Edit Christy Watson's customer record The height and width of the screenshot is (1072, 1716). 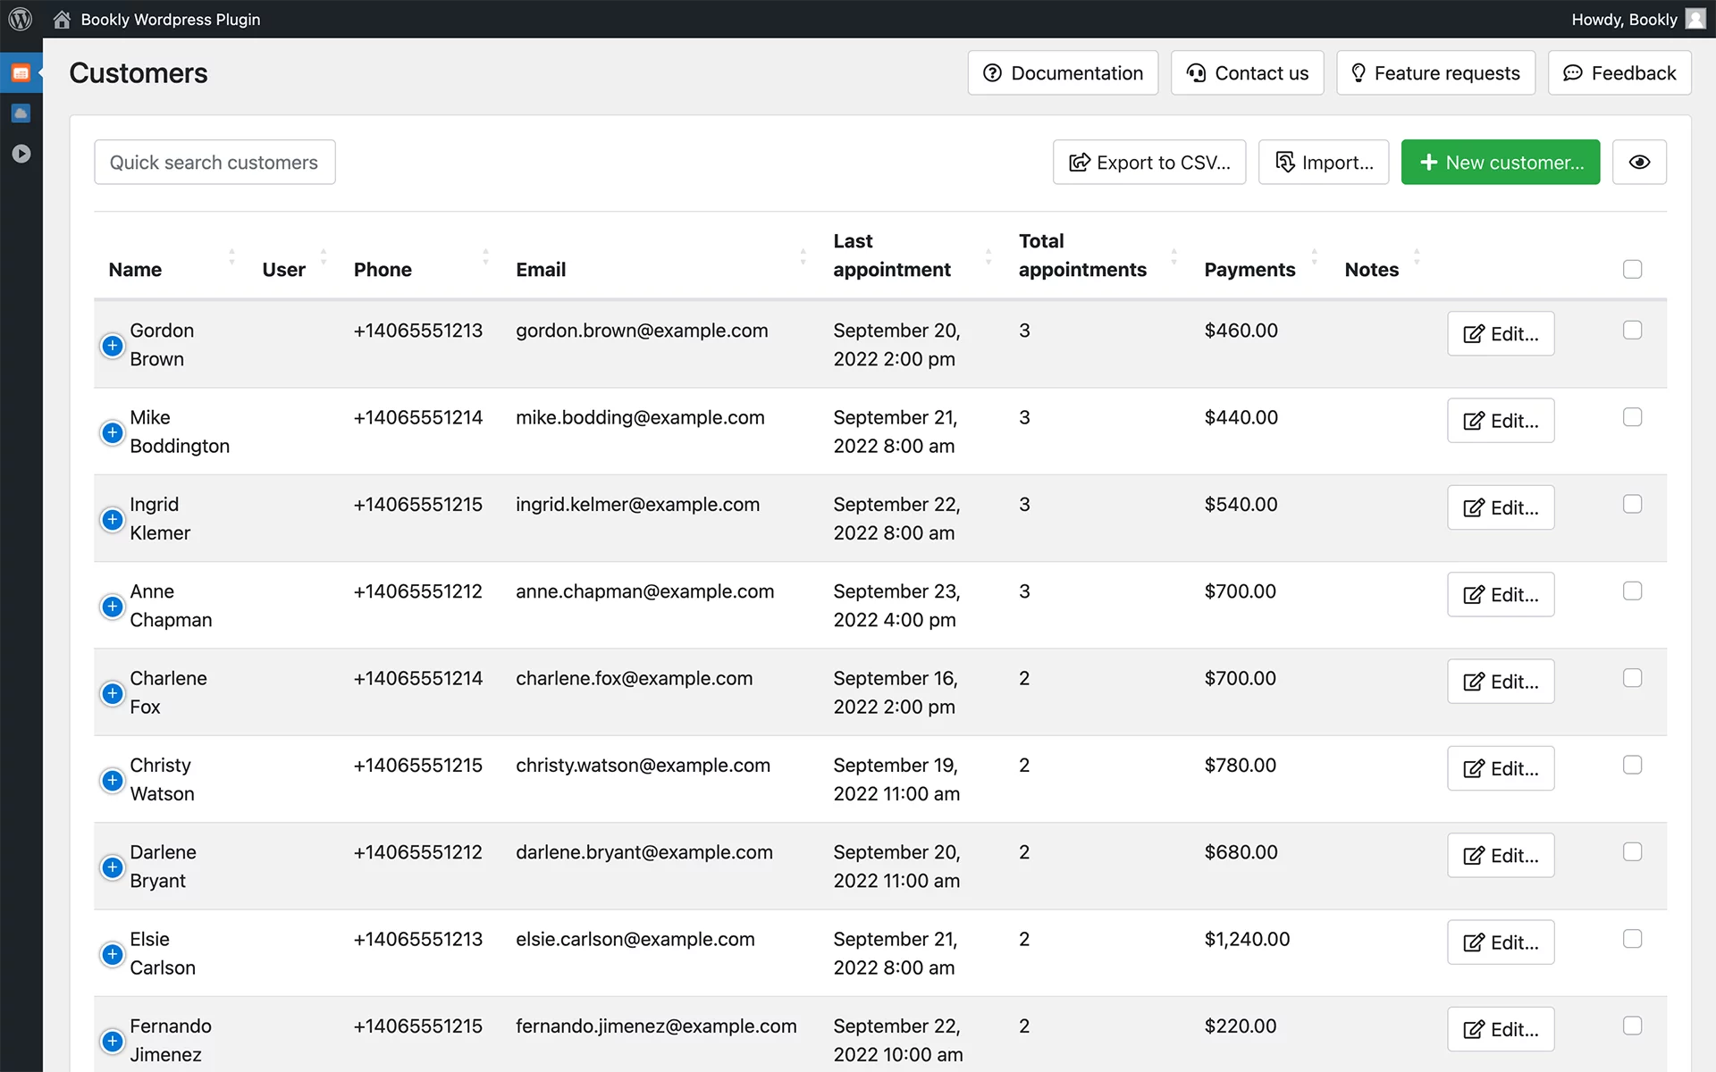(x=1501, y=768)
